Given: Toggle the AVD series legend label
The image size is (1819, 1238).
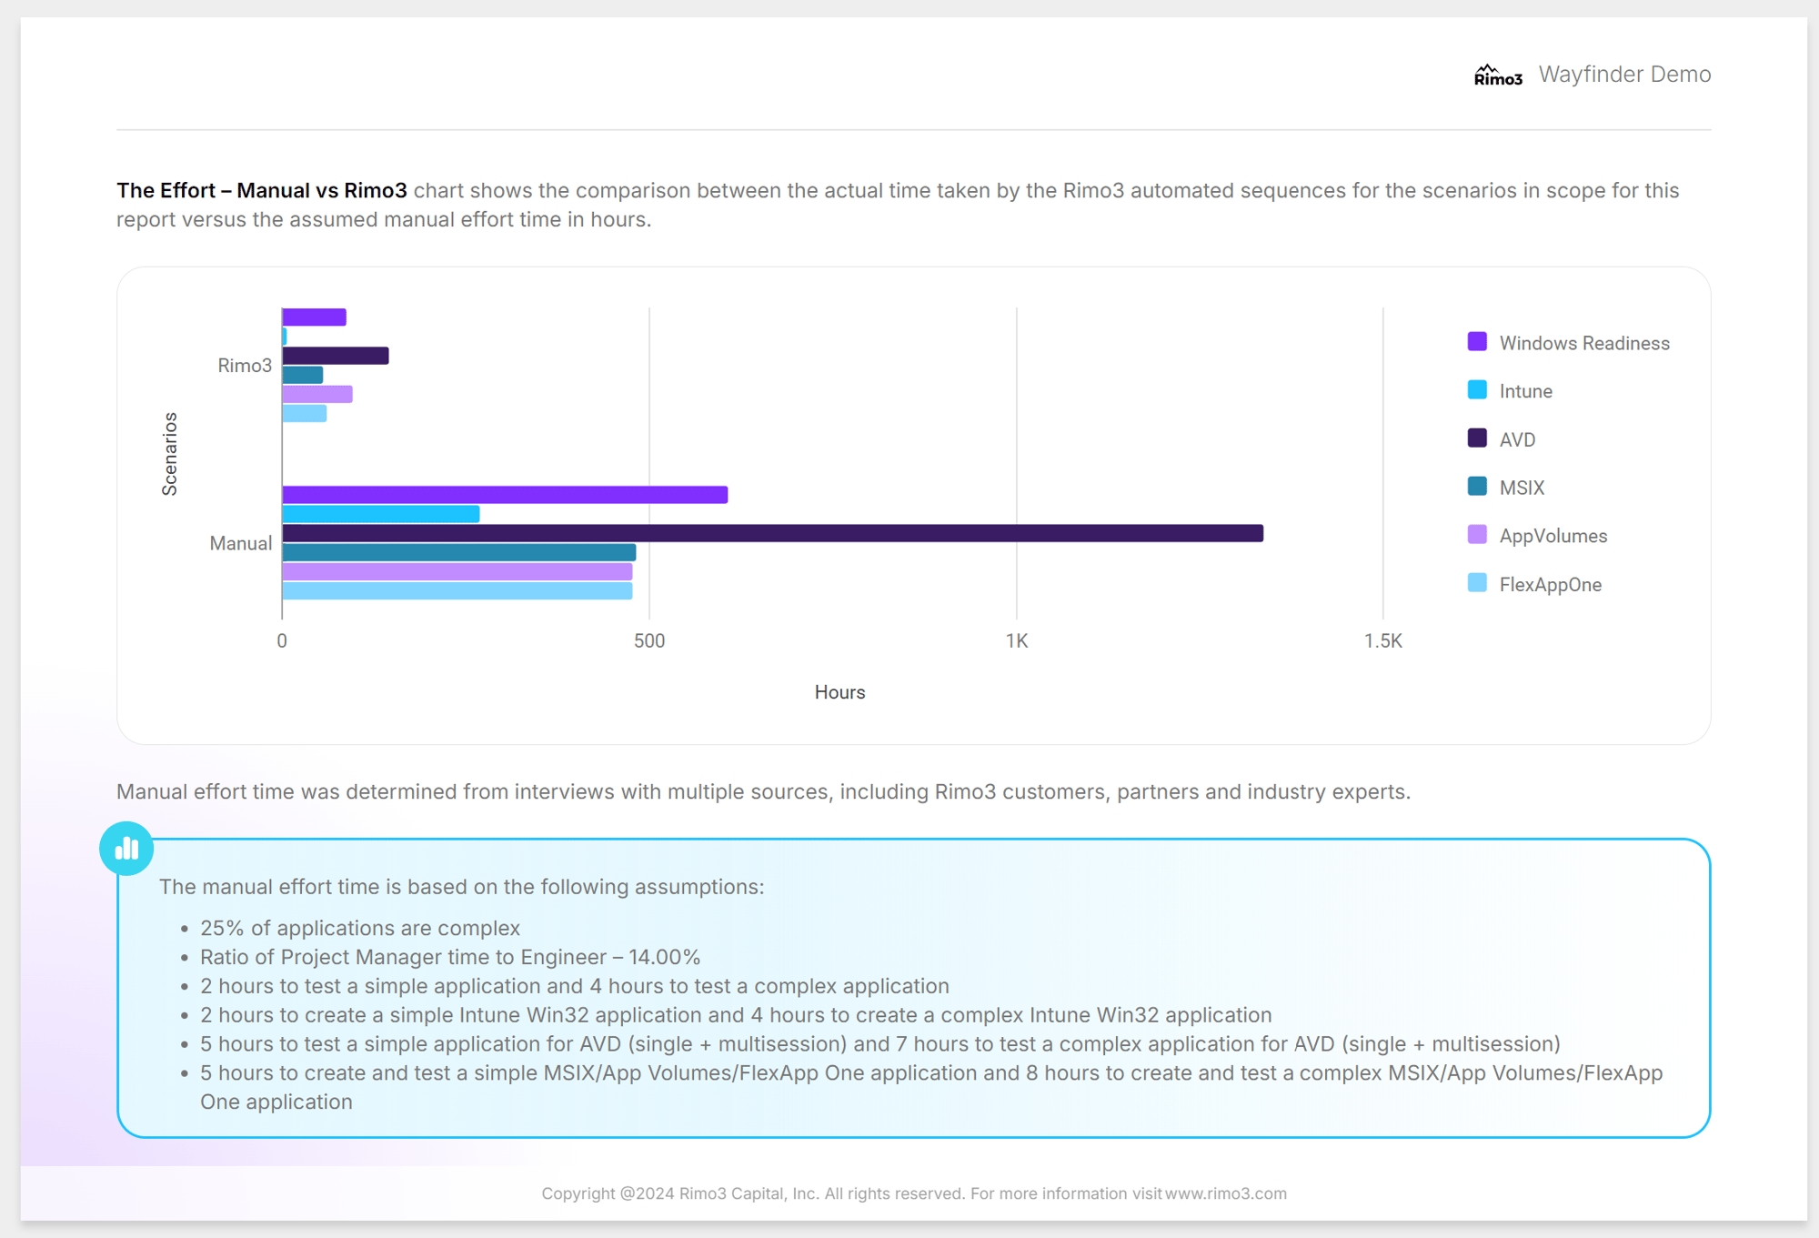Looking at the screenshot, I should click(x=1517, y=439).
